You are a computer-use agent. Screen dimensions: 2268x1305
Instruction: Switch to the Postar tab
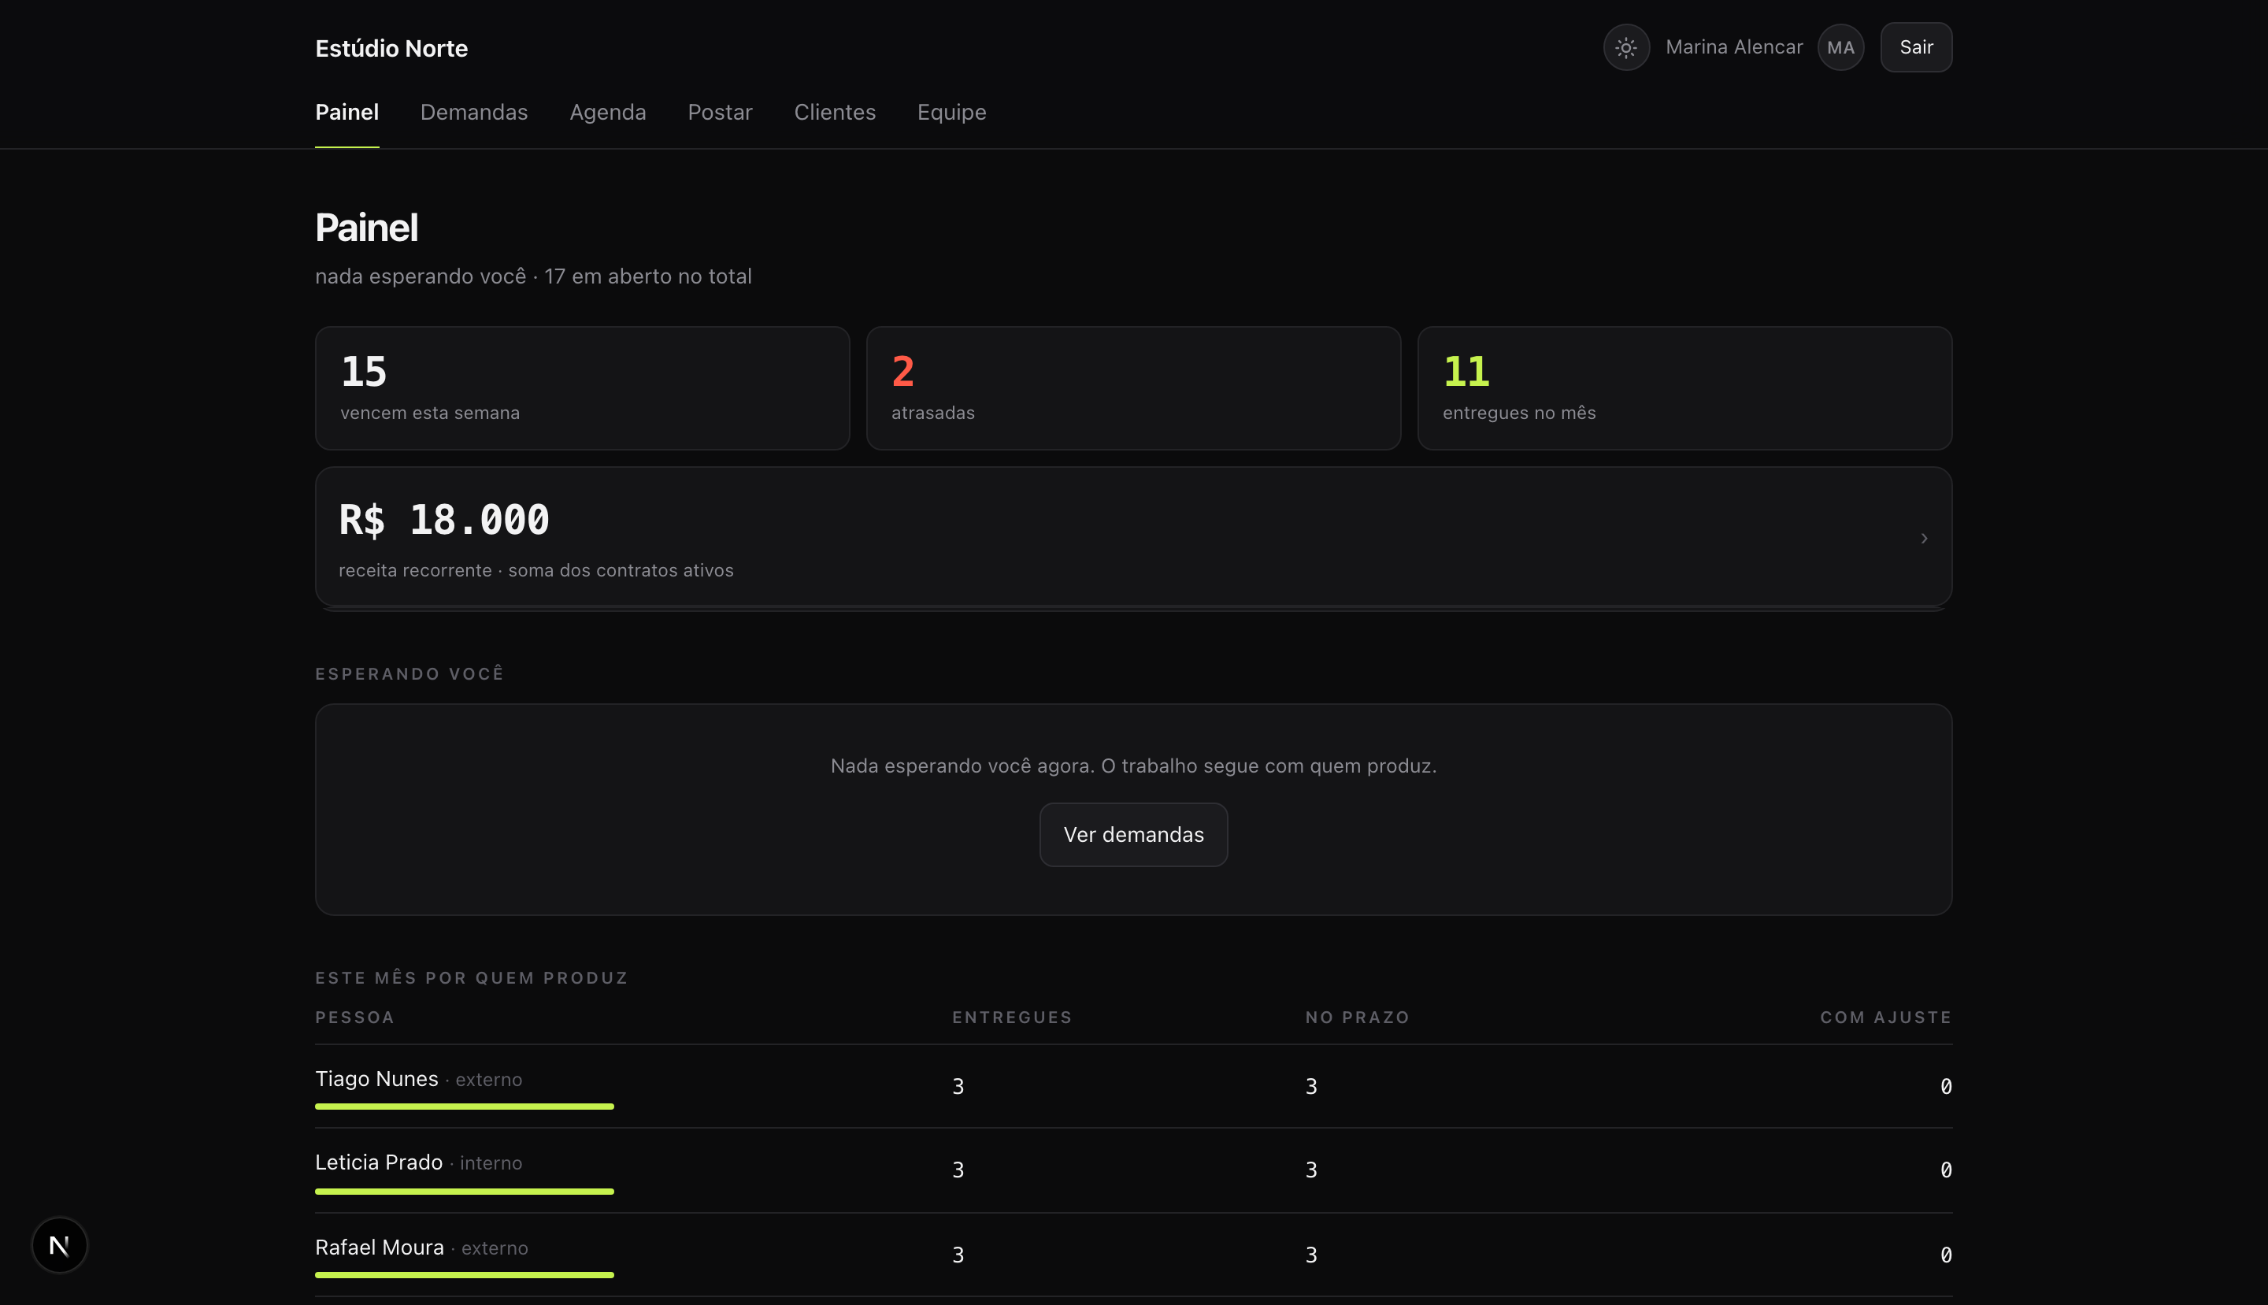click(720, 112)
